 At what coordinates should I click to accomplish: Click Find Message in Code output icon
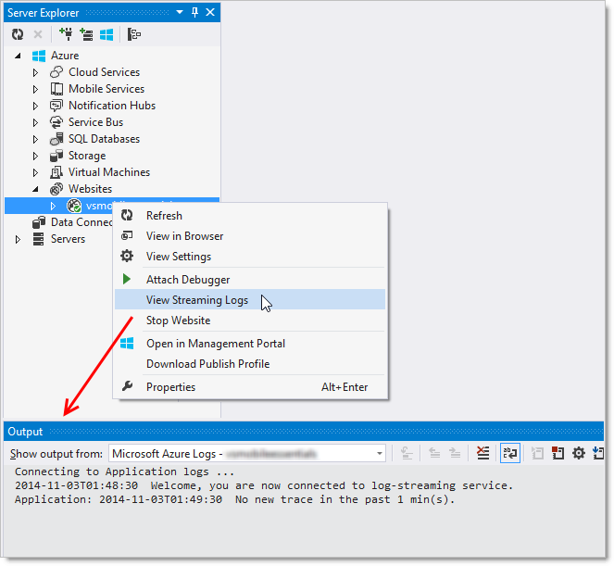pyautogui.click(x=407, y=454)
